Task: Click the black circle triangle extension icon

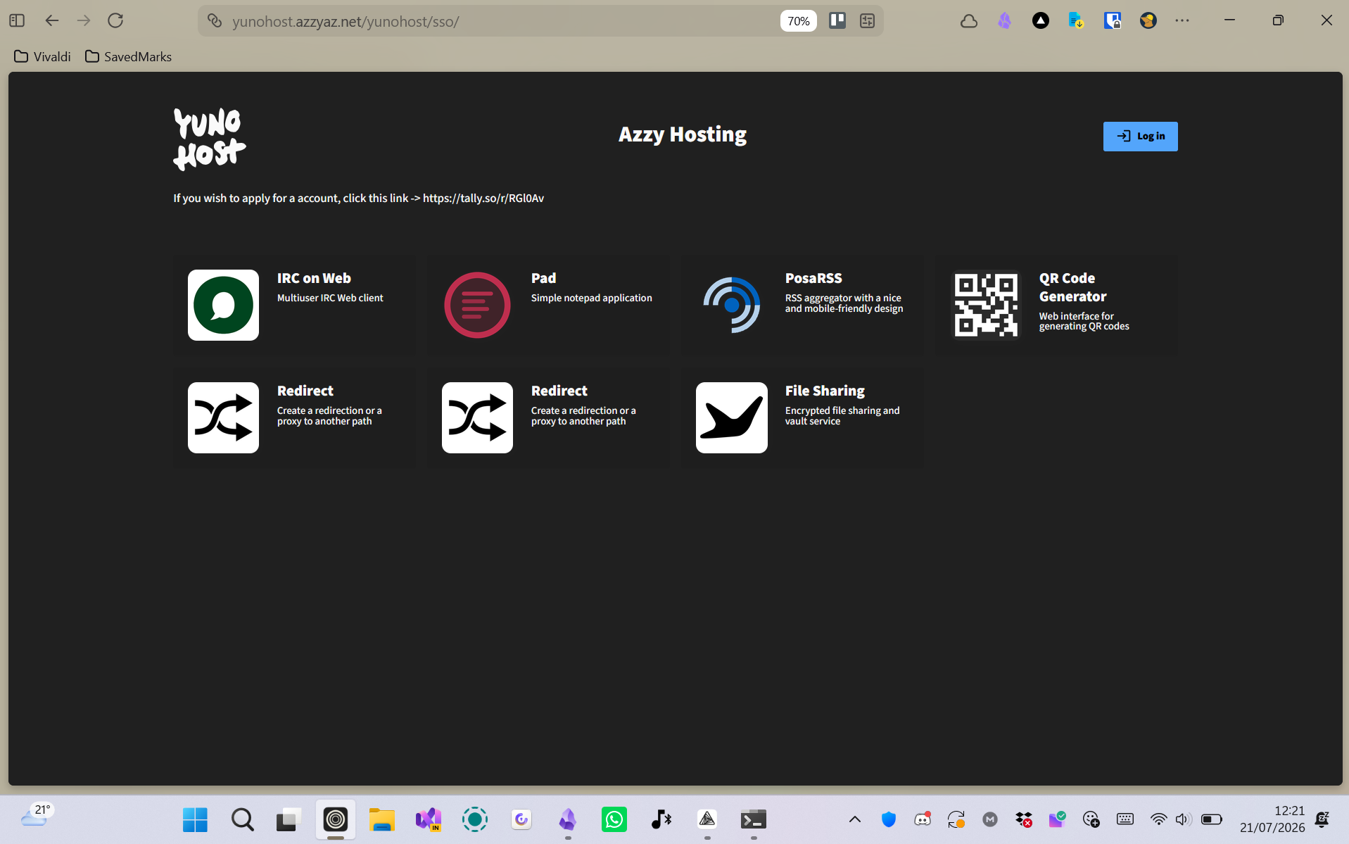Action: [1041, 20]
